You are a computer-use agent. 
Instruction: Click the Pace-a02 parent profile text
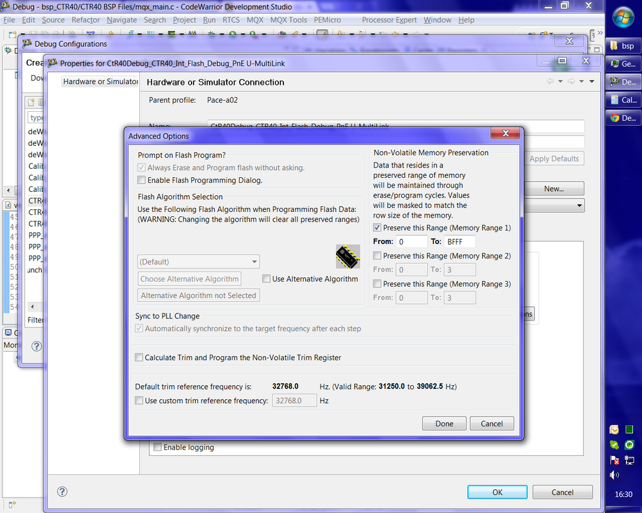pyautogui.click(x=222, y=100)
